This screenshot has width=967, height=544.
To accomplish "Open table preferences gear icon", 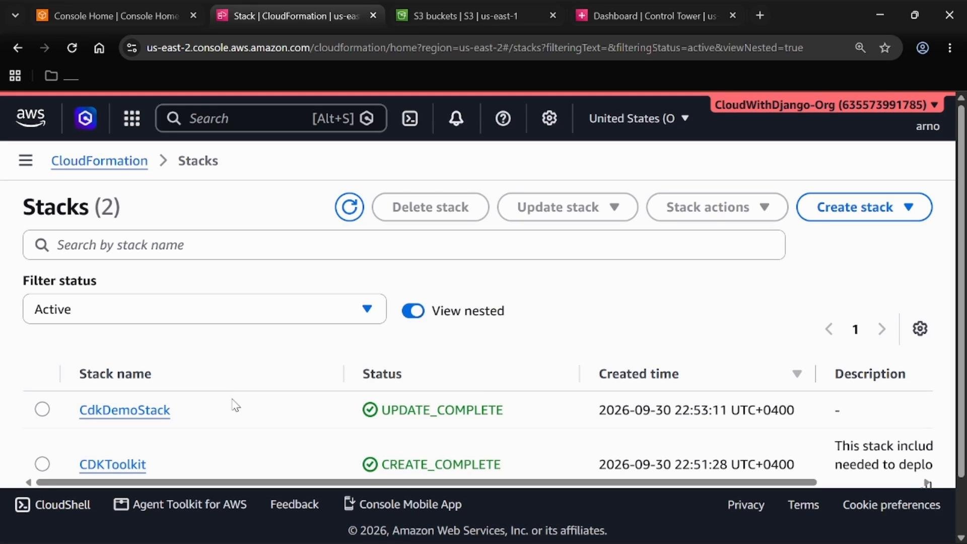I will pos(920,328).
